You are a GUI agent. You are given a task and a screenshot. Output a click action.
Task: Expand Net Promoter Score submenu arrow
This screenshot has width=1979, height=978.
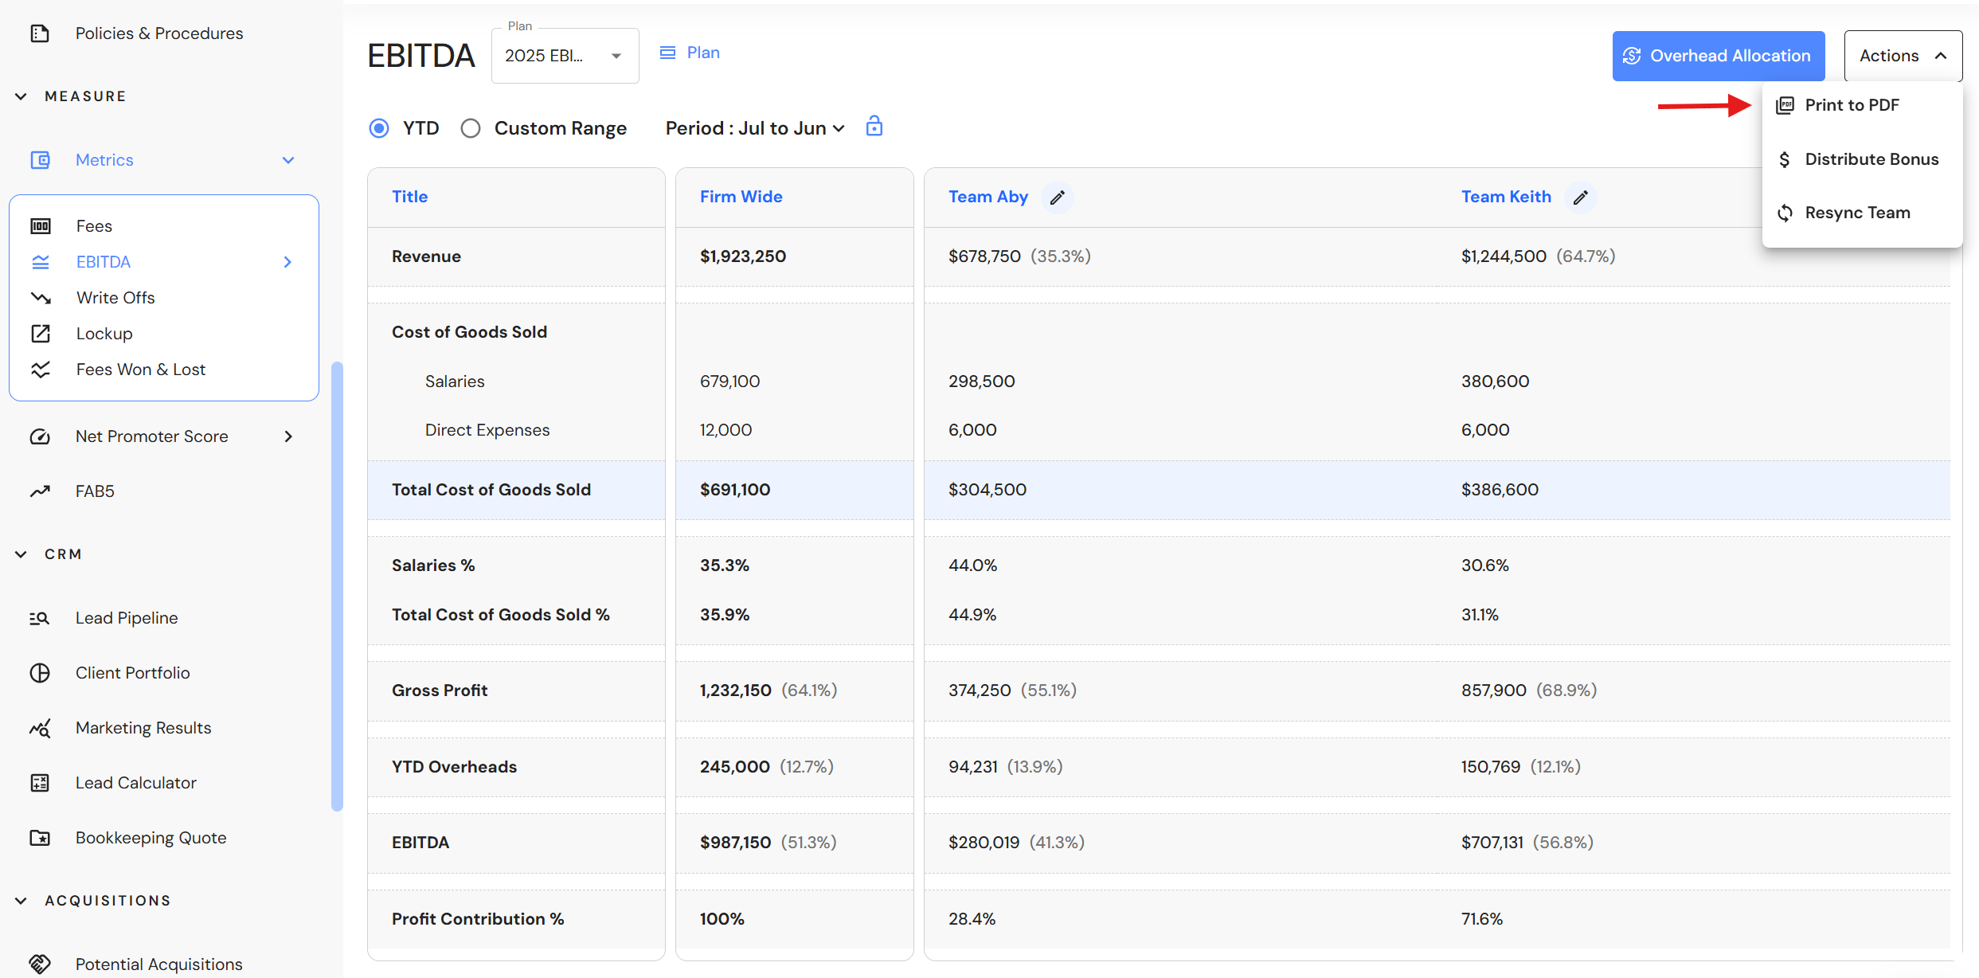(x=288, y=436)
